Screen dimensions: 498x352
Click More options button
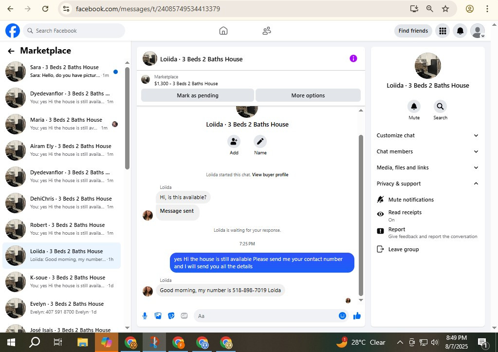click(x=308, y=95)
